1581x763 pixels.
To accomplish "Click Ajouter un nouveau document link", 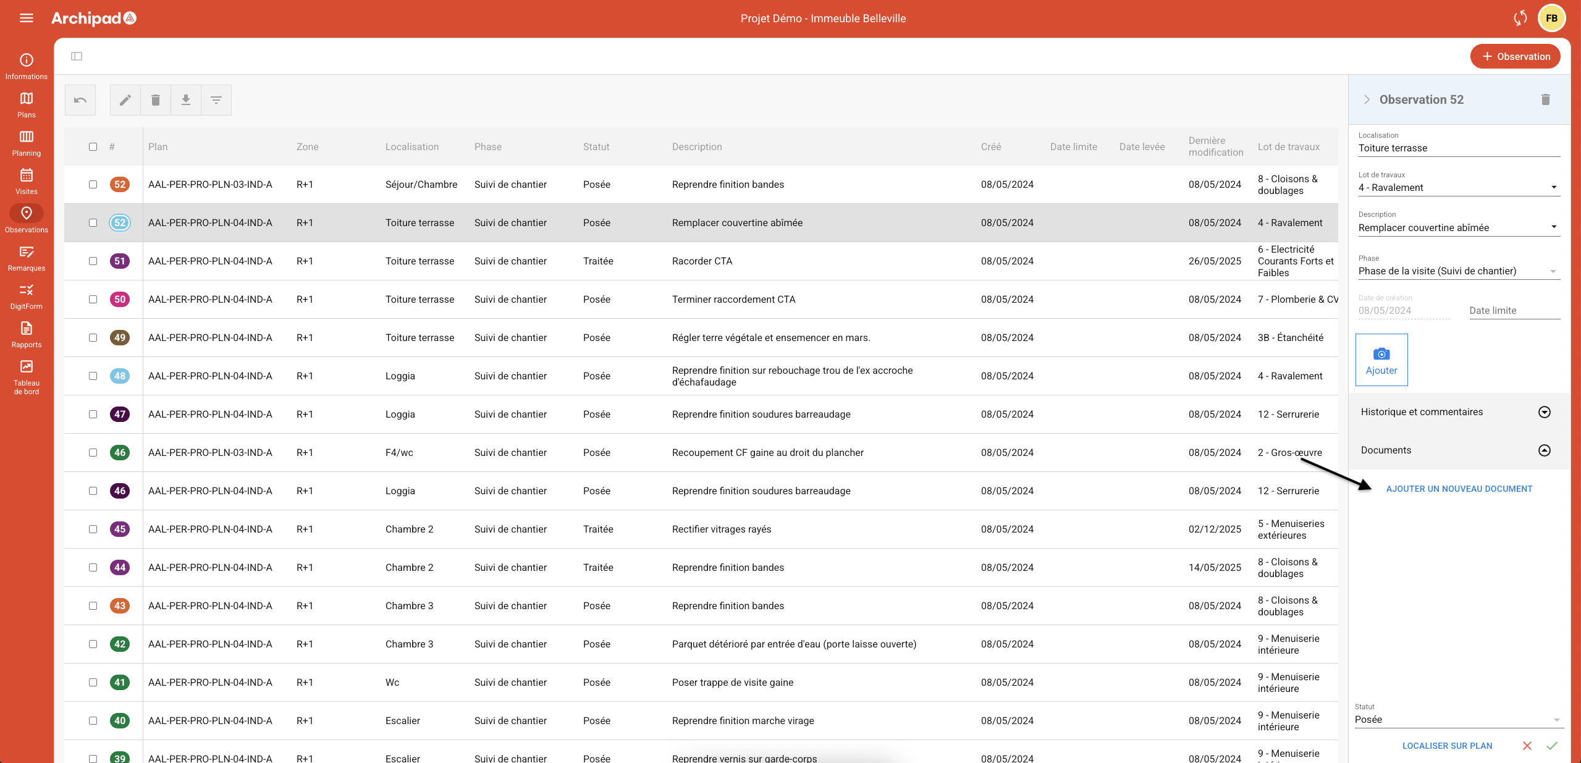I will [1459, 489].
